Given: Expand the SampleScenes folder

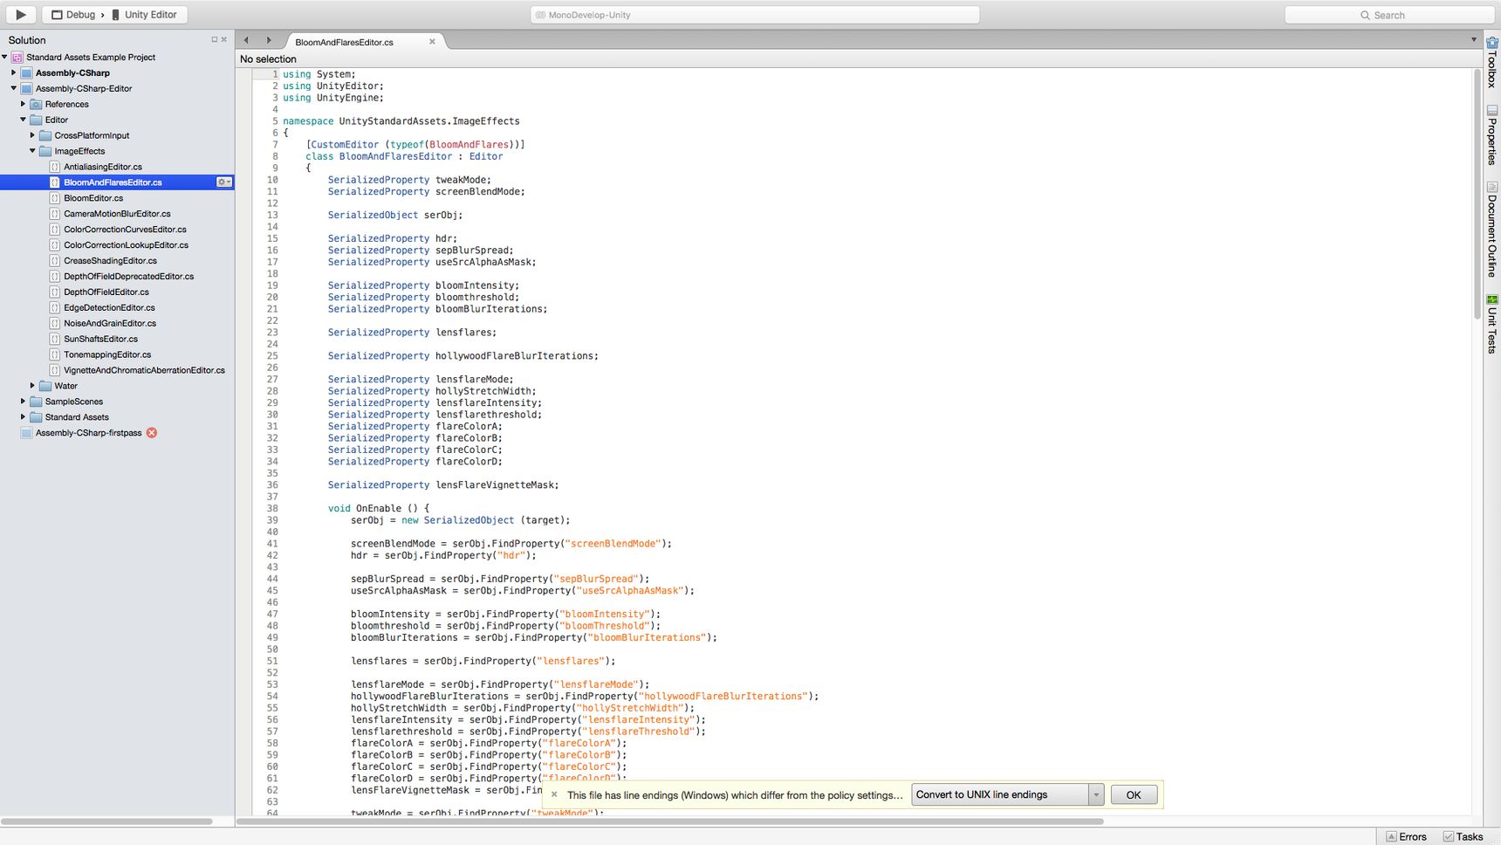Looking at the screenshot, I should pyautogui.click(x=24, y=401).
